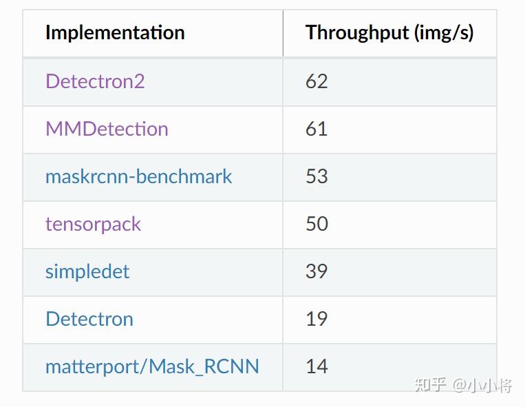Select the throughput value 39
This screenshot has width=525, height=407.
pyautogui.click(x=317, y=271)
